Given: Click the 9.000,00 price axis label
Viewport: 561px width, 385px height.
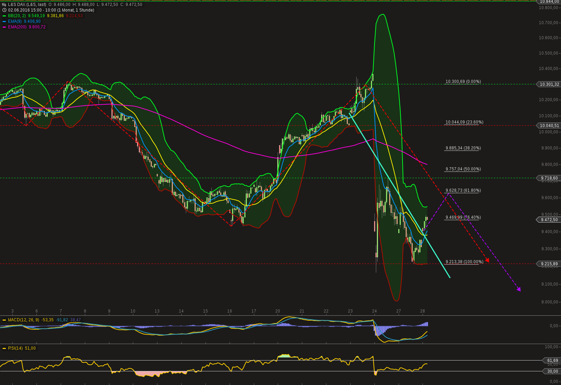Looking at the screenshot, I should [x=549, y=302].
